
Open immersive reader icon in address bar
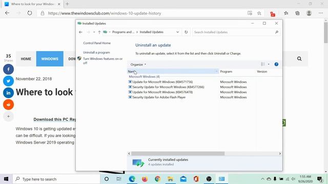coord(250,13)
